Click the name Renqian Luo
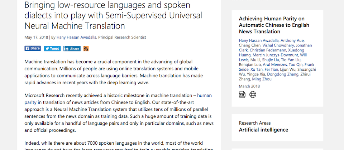The image size is (344, 150). coord(250,65)
